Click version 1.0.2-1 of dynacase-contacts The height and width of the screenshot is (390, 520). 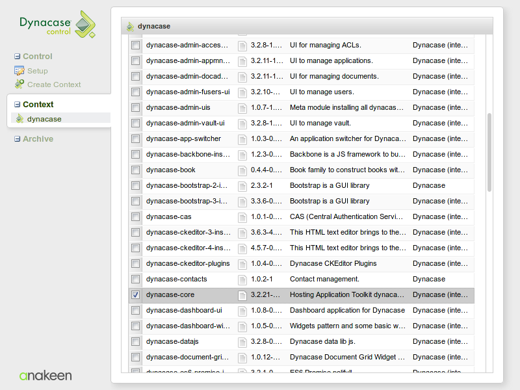[x=262, y=279]
